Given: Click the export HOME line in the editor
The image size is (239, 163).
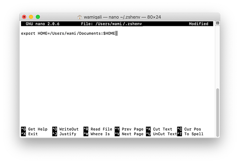Looking at the screenshot, I should (x=68, y=33).
